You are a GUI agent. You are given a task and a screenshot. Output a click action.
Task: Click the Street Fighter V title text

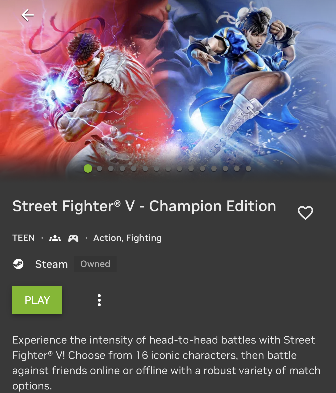[x=144, y=206]
